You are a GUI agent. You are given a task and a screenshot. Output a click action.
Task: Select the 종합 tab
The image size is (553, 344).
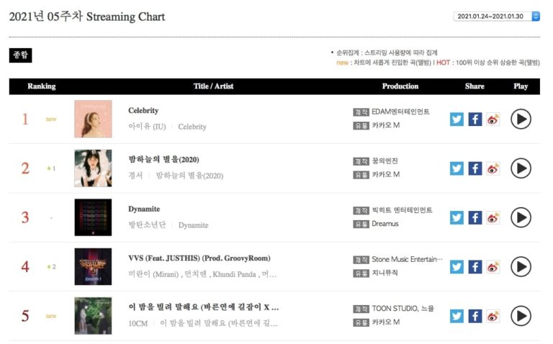20,55
